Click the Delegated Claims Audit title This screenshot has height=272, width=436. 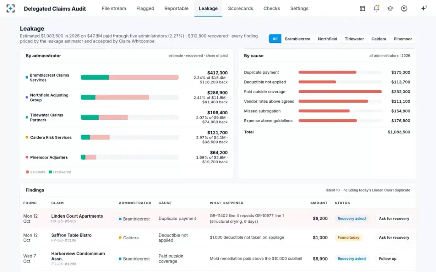tap(55, 9)
